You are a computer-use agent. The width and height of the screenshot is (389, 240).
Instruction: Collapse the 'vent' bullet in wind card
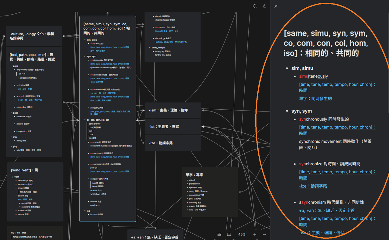coord(12,177)
